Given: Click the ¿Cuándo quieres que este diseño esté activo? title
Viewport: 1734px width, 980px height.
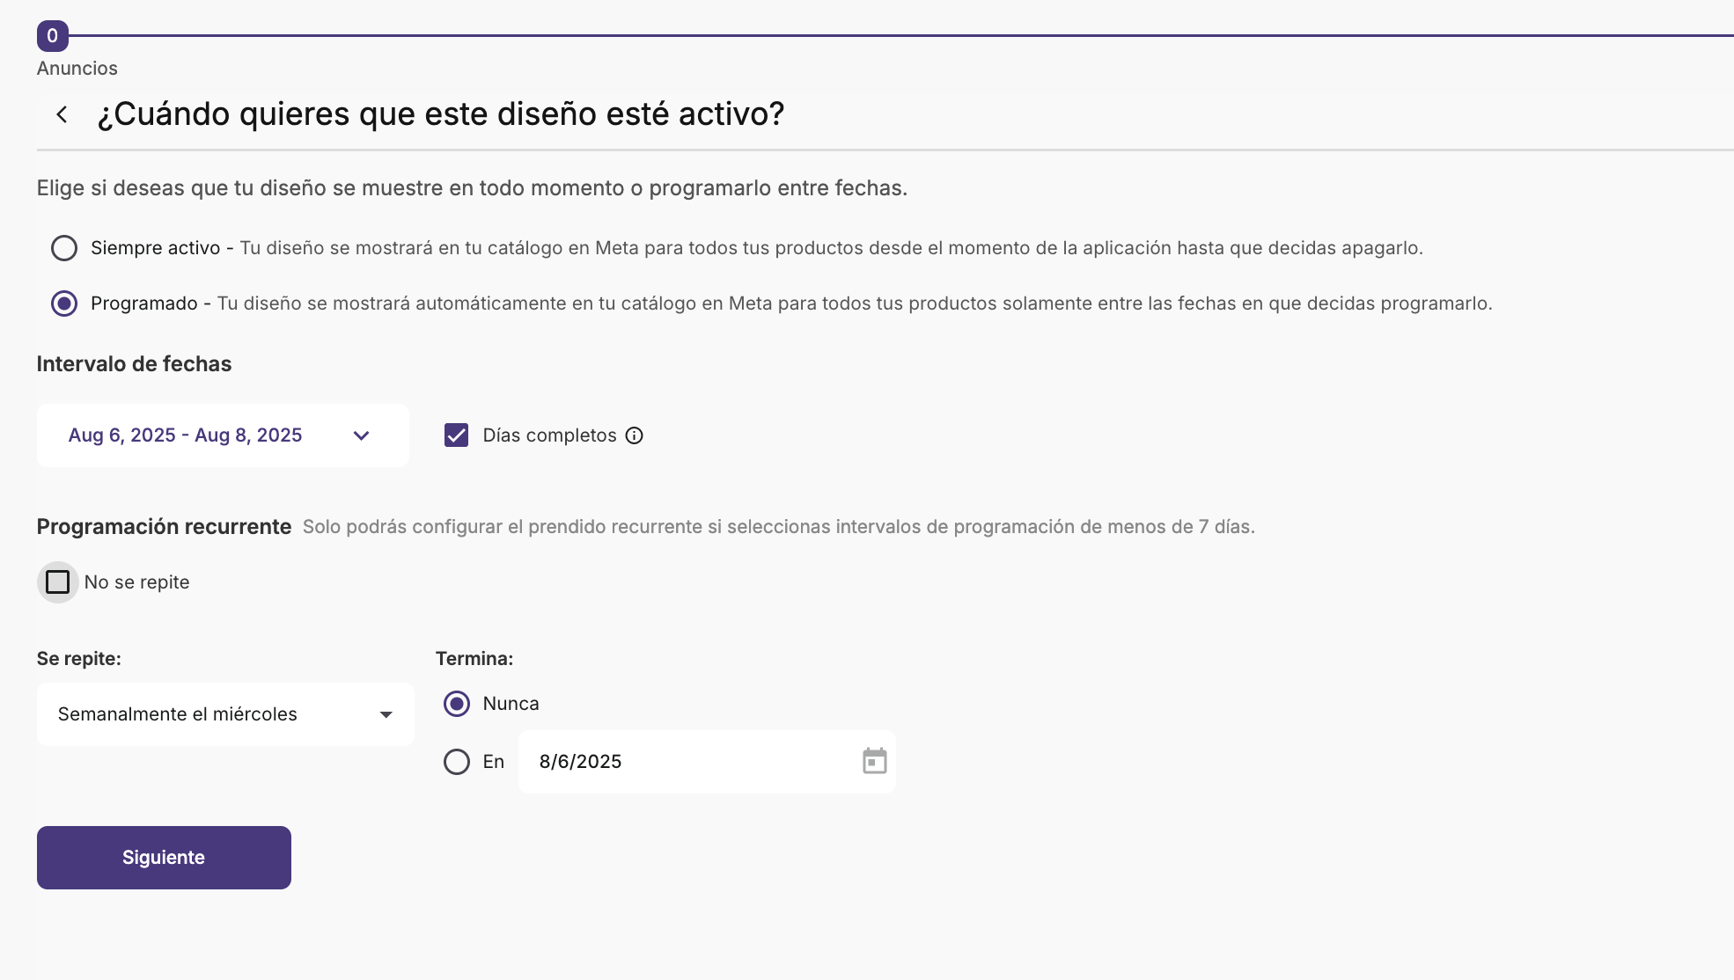Looking at the screenshot, I should tap(441, 114).
